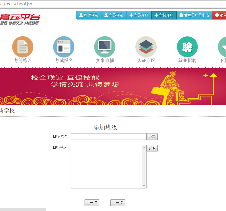Open the 考试报名 browser-window icon
Image resolution: width=226 pixels, height=211 pixels.
pos(64,47)
